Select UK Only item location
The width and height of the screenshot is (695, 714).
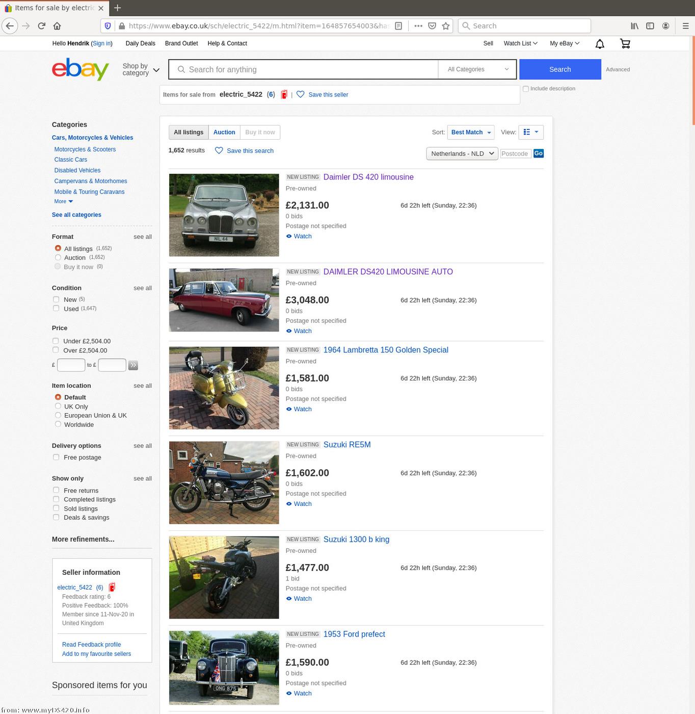[58, 406]
